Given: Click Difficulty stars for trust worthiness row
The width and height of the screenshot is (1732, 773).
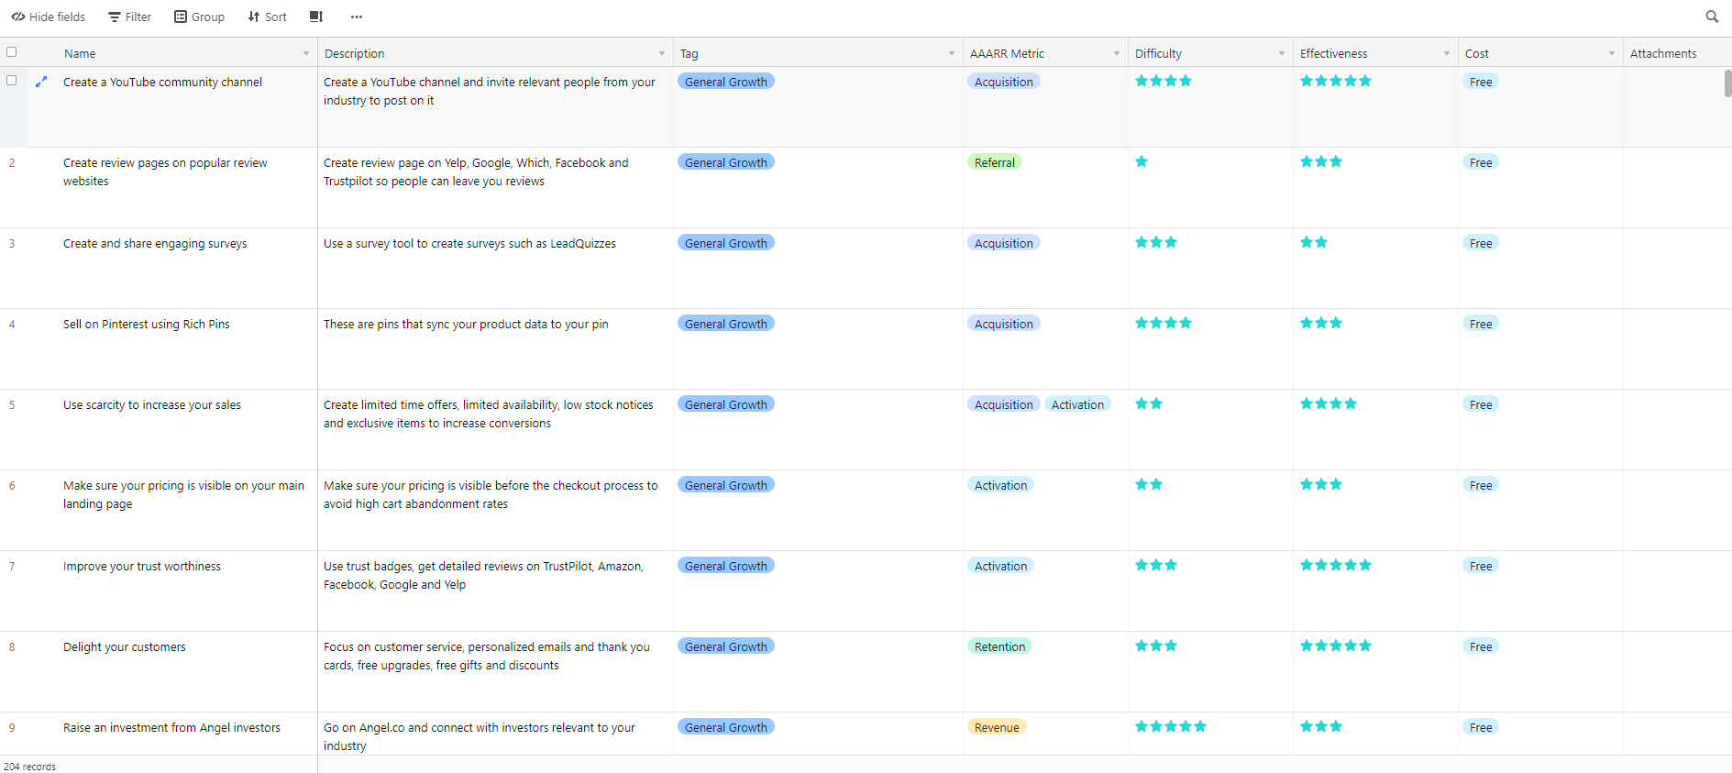Looking at the screenshot, I should [x=1156, y=565].
